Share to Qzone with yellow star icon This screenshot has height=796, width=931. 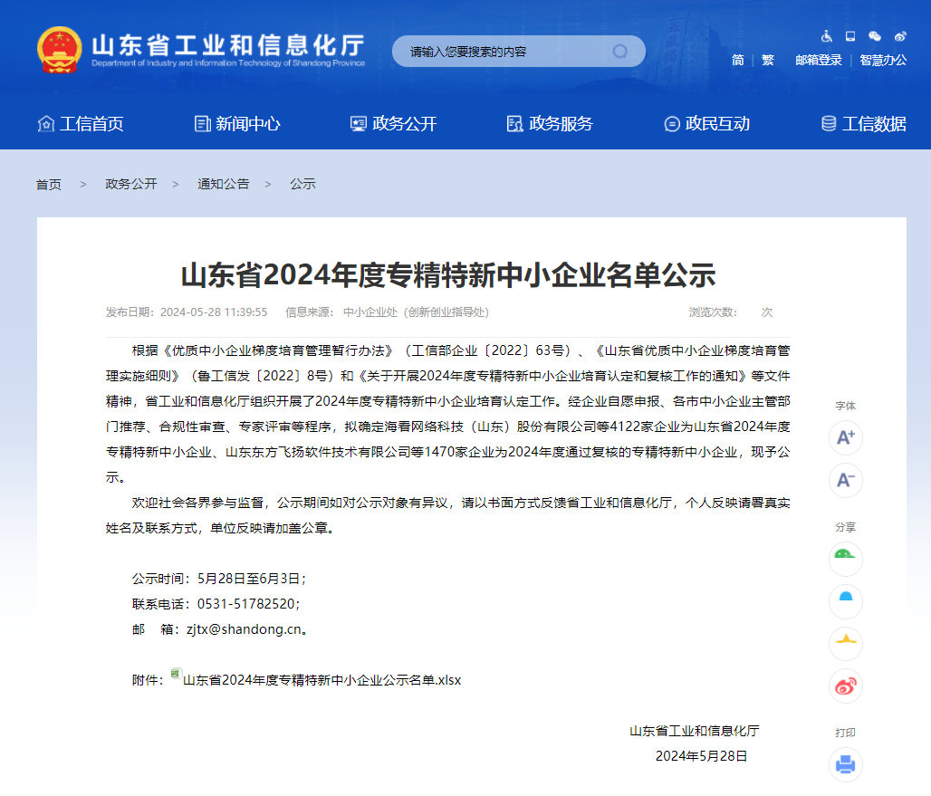tap(845, 644)
